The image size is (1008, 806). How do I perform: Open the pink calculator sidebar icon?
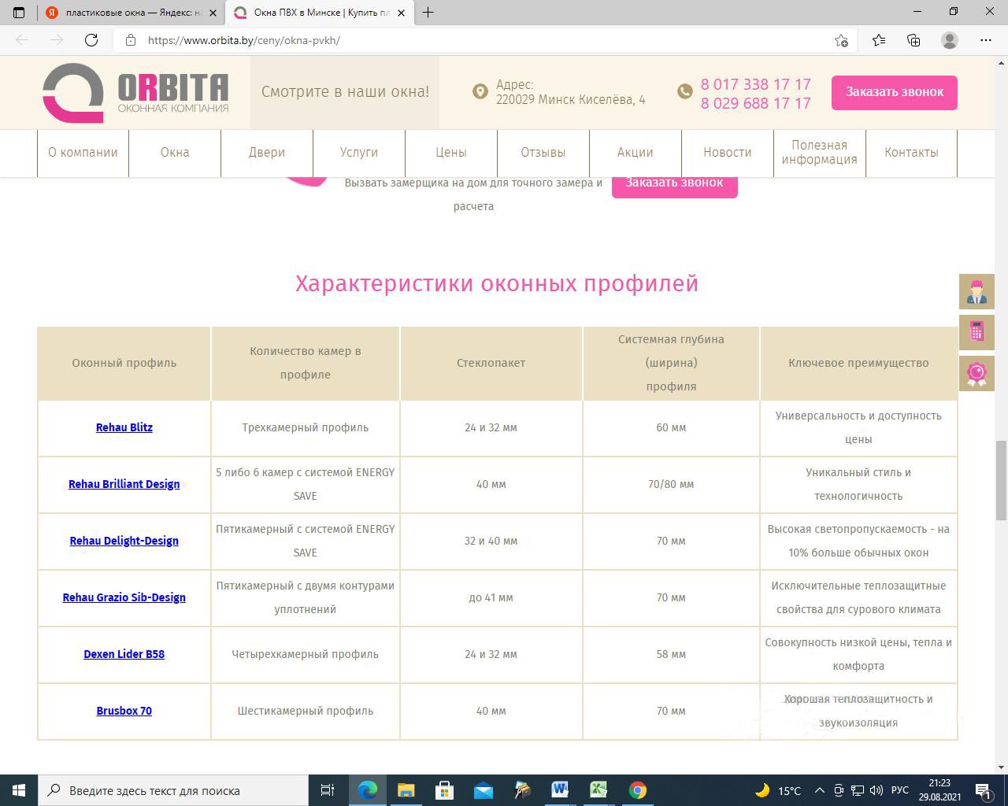(x=976, y=331)
